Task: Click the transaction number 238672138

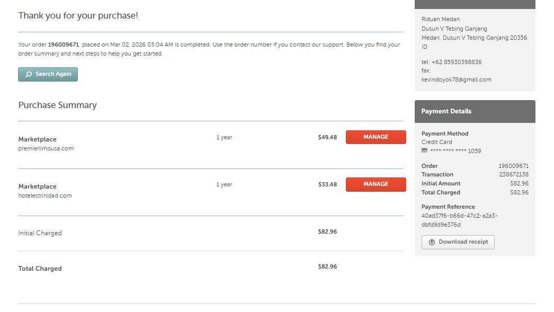Action: [513, 175]
